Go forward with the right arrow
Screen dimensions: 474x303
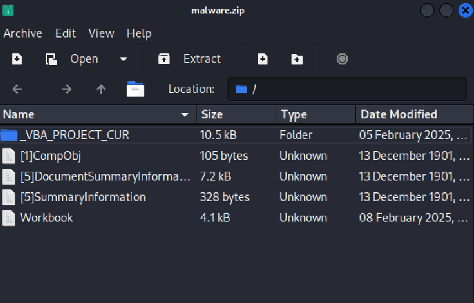click(66, 89)
